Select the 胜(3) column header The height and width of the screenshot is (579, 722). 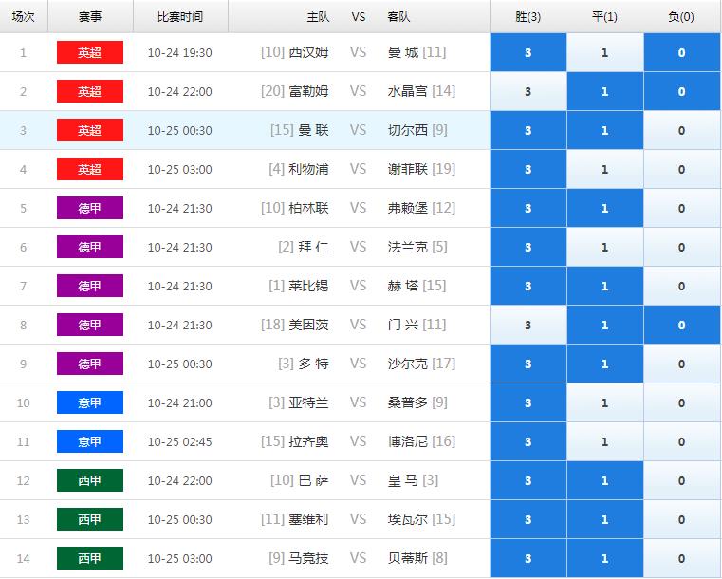pyautogui.click(x=528, y=16)
